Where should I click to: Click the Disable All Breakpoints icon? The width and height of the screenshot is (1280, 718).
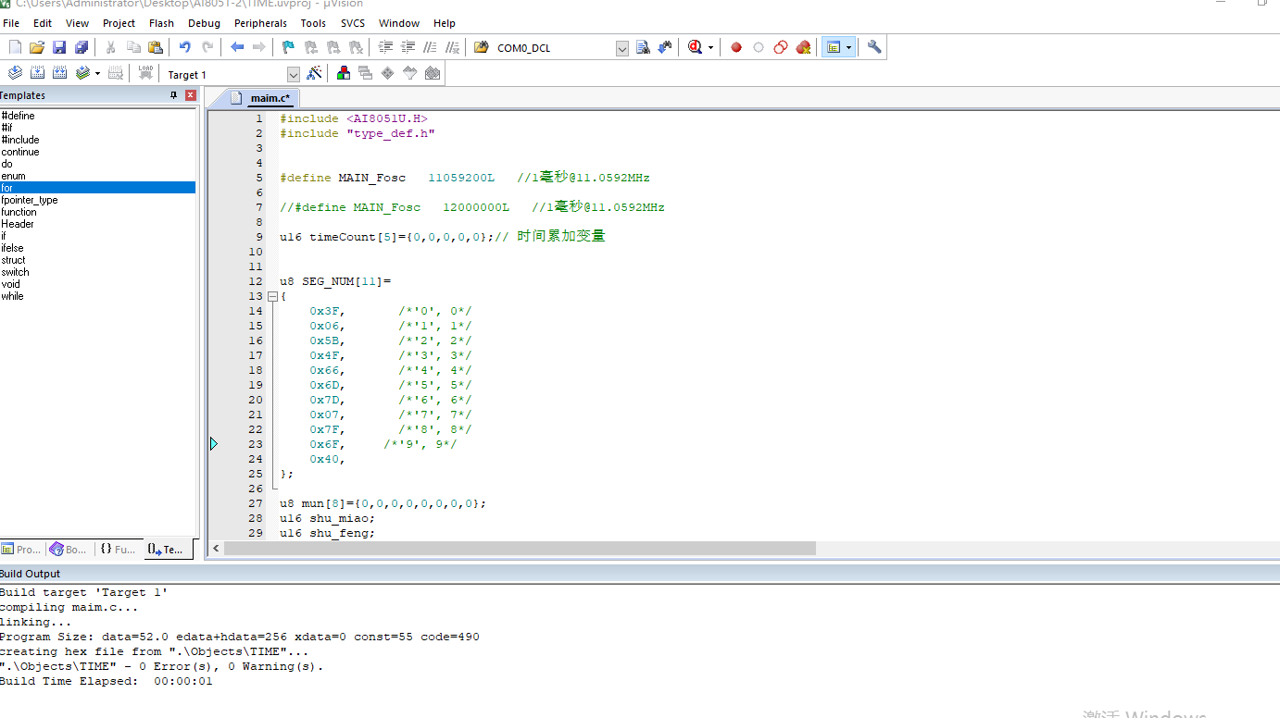(781, 47)
